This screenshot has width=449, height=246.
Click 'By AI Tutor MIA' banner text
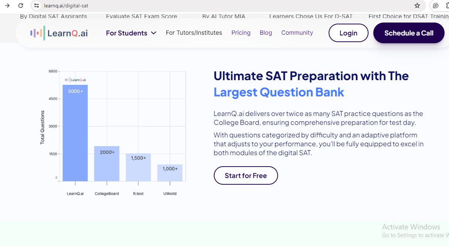pos(224,17)
